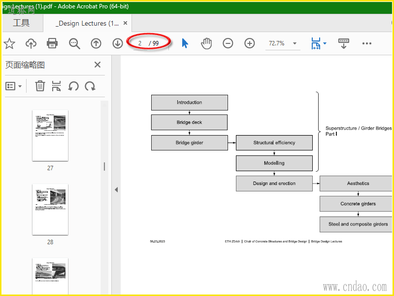Print the document

(52, 43)
